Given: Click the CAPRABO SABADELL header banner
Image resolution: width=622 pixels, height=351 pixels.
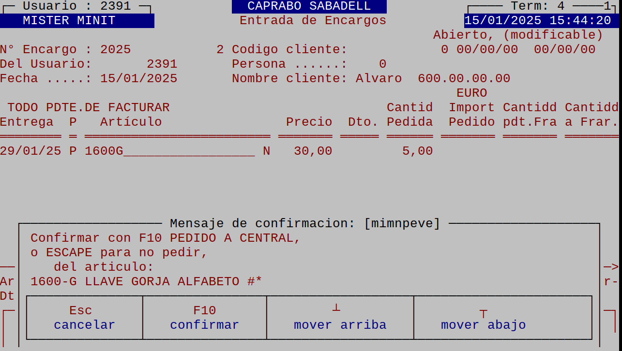Looking at the screenshot, I should click(310, 6).
